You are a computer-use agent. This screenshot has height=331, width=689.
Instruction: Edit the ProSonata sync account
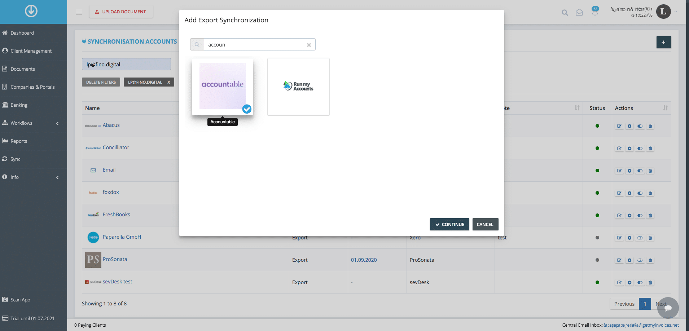pos(619,260)
